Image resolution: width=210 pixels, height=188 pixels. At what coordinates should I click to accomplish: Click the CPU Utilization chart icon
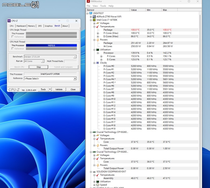click(x=98, y=50)
